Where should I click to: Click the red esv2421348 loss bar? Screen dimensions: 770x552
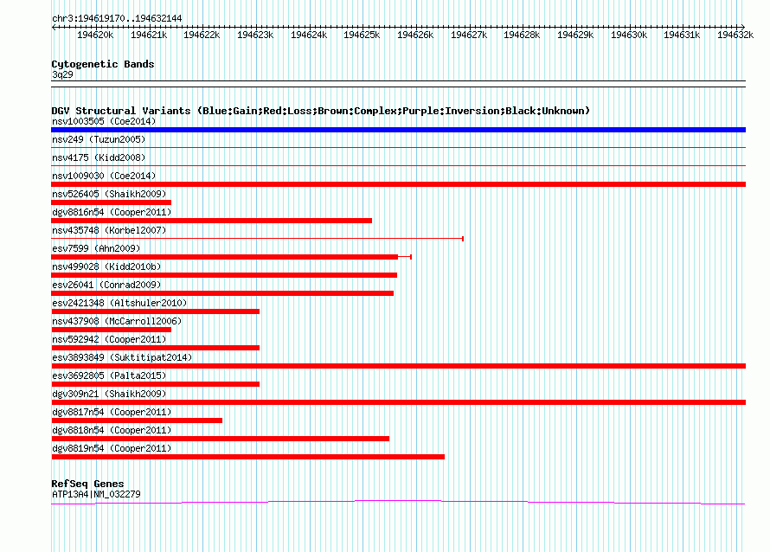click(x=155, y=311)
